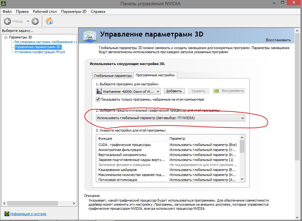Open the Back history dropdown arrow
Image resolution: width=302 pixels, height=221 pixels.
pyautogui.click(x=28, y=21)
